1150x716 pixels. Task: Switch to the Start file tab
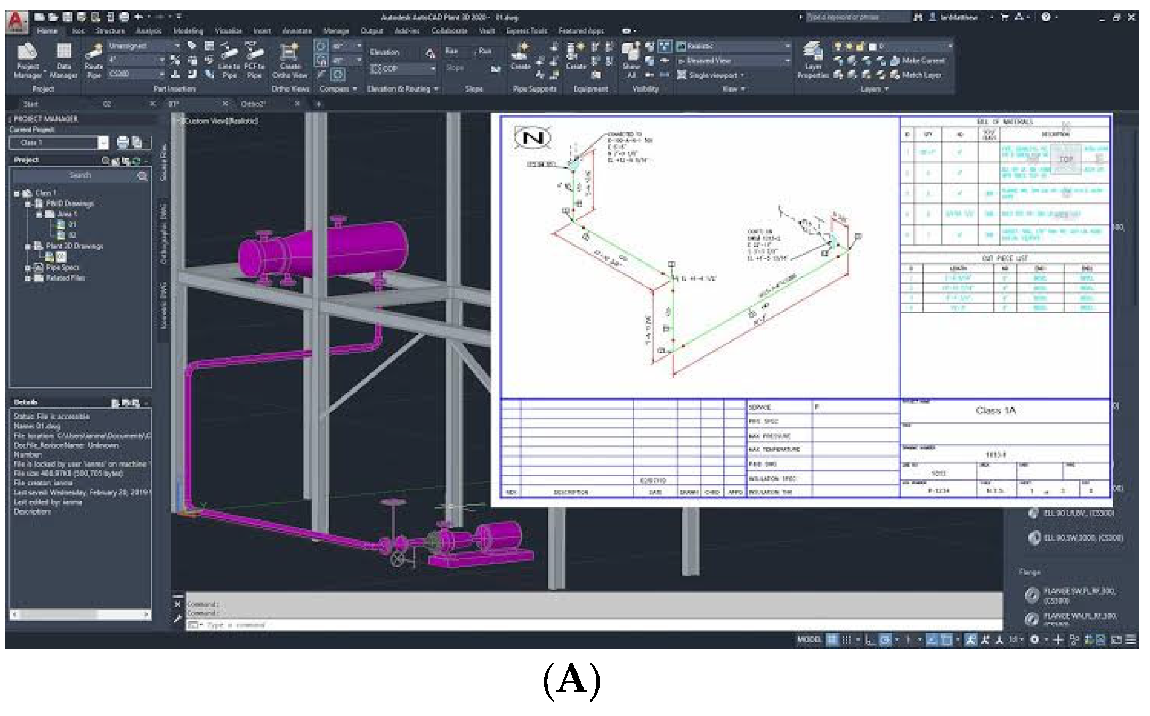click(31, 104)
